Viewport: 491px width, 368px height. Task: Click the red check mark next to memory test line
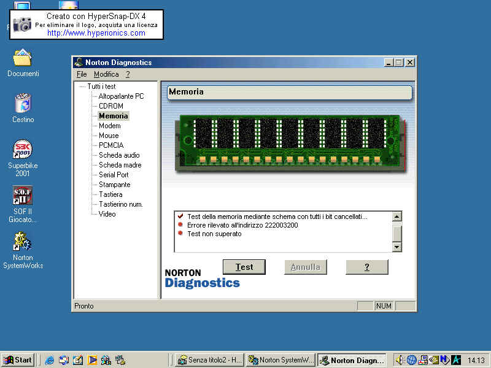[180, 216]
